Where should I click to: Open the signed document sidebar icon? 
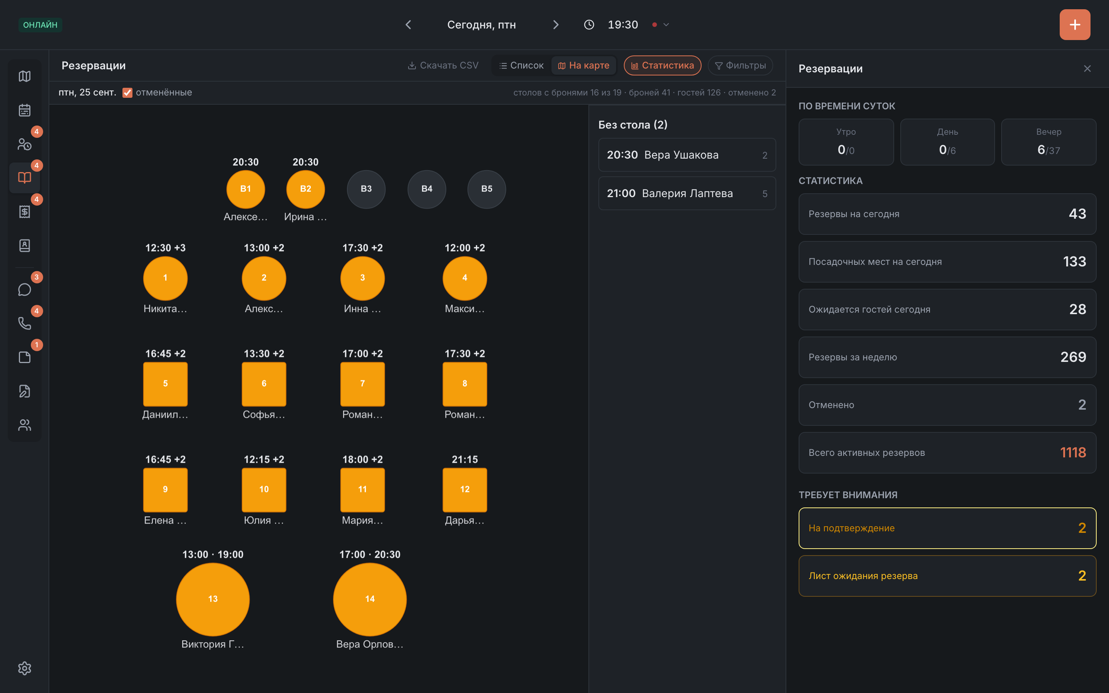tap(24, 392)
